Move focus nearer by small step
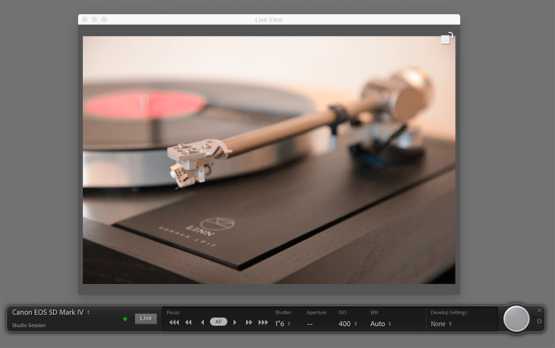Viewport: 555px width, 348px height. 203,322
